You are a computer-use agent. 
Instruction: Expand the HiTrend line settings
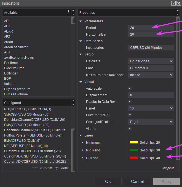pos(82,158)
